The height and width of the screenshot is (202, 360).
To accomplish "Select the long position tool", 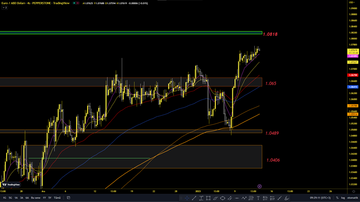I will pyautogui.click(x=265, y=198).
